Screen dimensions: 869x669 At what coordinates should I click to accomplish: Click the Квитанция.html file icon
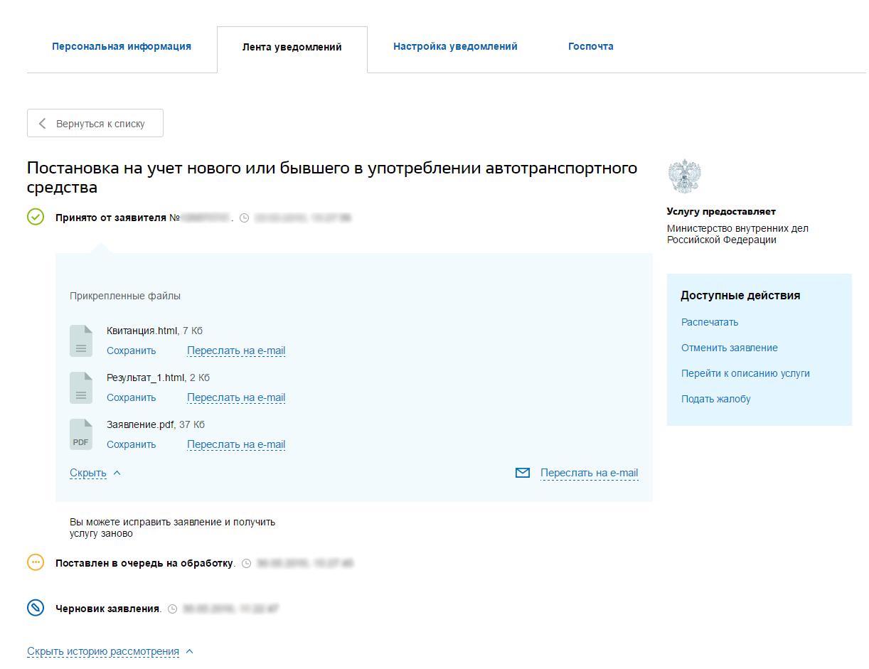coord(81,341)
